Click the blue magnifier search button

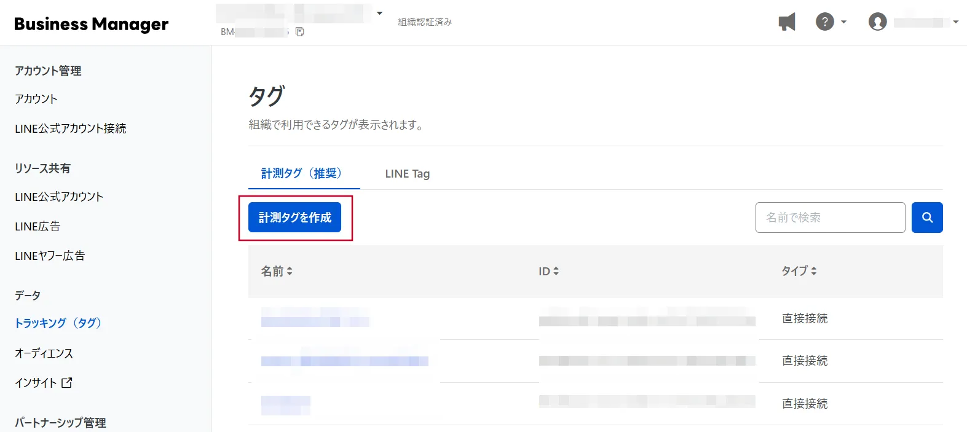pos(927,218)
